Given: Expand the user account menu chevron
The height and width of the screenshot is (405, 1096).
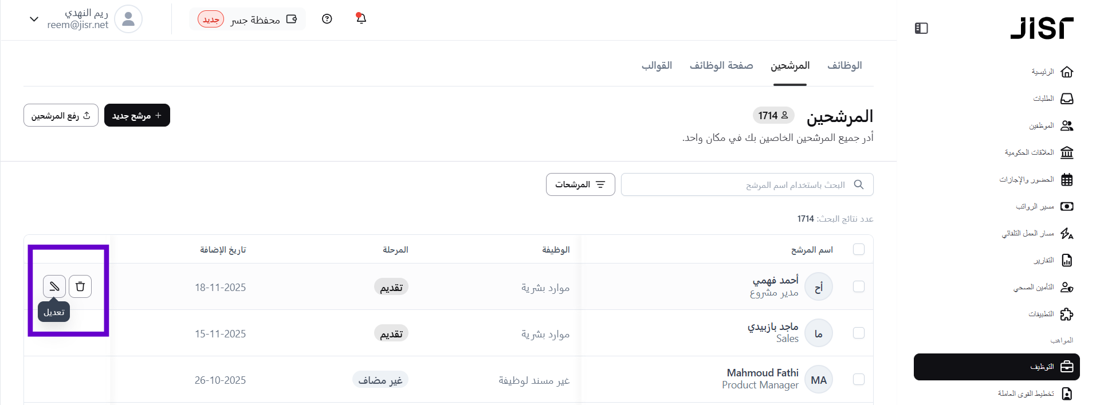Looking at the screenshot, I should 34,19.
